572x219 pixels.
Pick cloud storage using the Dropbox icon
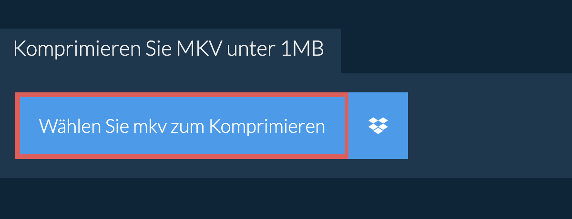point(378,126)
